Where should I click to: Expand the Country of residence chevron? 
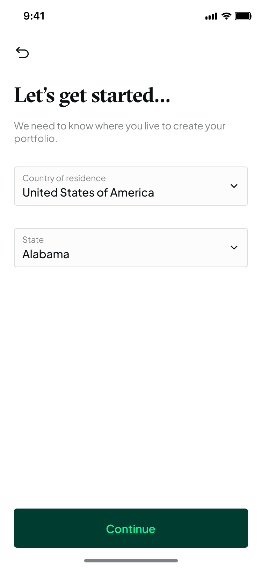pos(234,186)
